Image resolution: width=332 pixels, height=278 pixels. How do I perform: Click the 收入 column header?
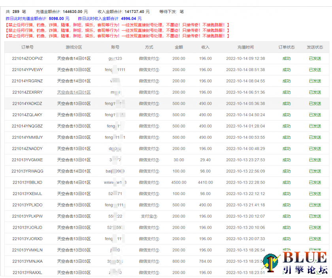(x=205, y=47)
